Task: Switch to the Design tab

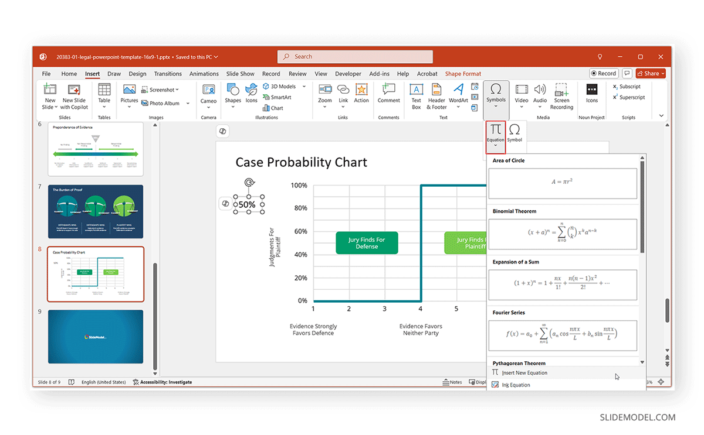Action: (137, 74)
